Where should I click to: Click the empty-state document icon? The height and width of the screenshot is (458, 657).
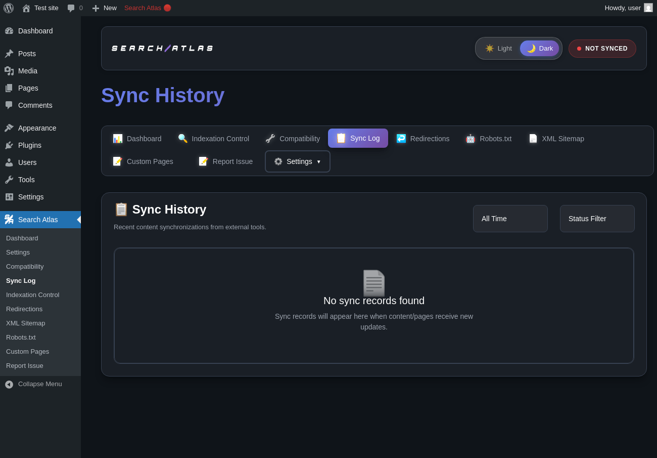374,283
